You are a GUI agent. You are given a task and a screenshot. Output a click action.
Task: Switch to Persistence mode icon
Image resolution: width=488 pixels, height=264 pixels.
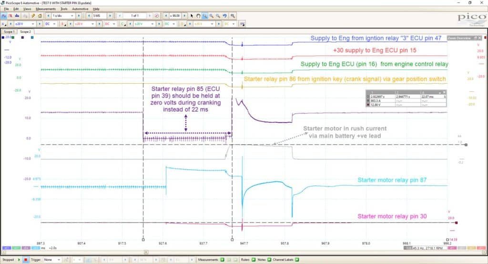tap(10, 16)
